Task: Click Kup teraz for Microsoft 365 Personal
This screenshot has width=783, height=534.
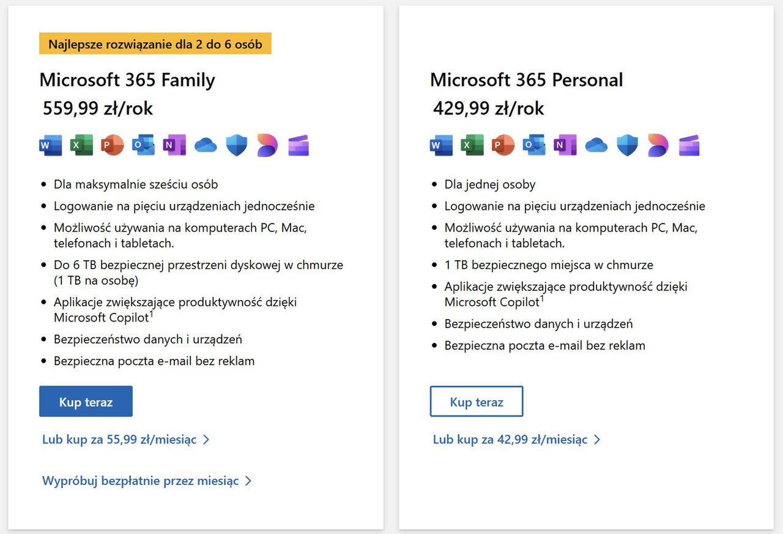Action: [x=477, y=401]
